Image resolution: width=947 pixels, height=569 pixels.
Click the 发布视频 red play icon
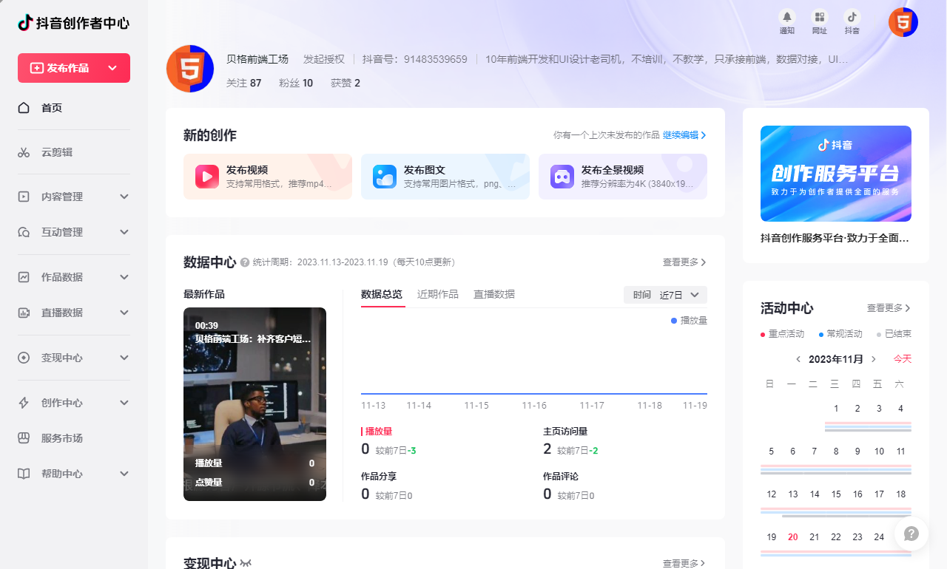207,177
